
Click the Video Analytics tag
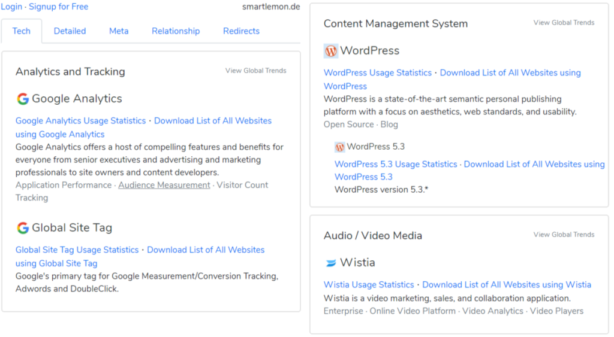(x=493, y=311)
